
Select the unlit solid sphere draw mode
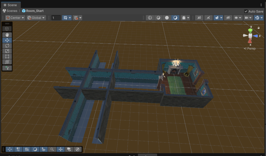tap(167, 18)
